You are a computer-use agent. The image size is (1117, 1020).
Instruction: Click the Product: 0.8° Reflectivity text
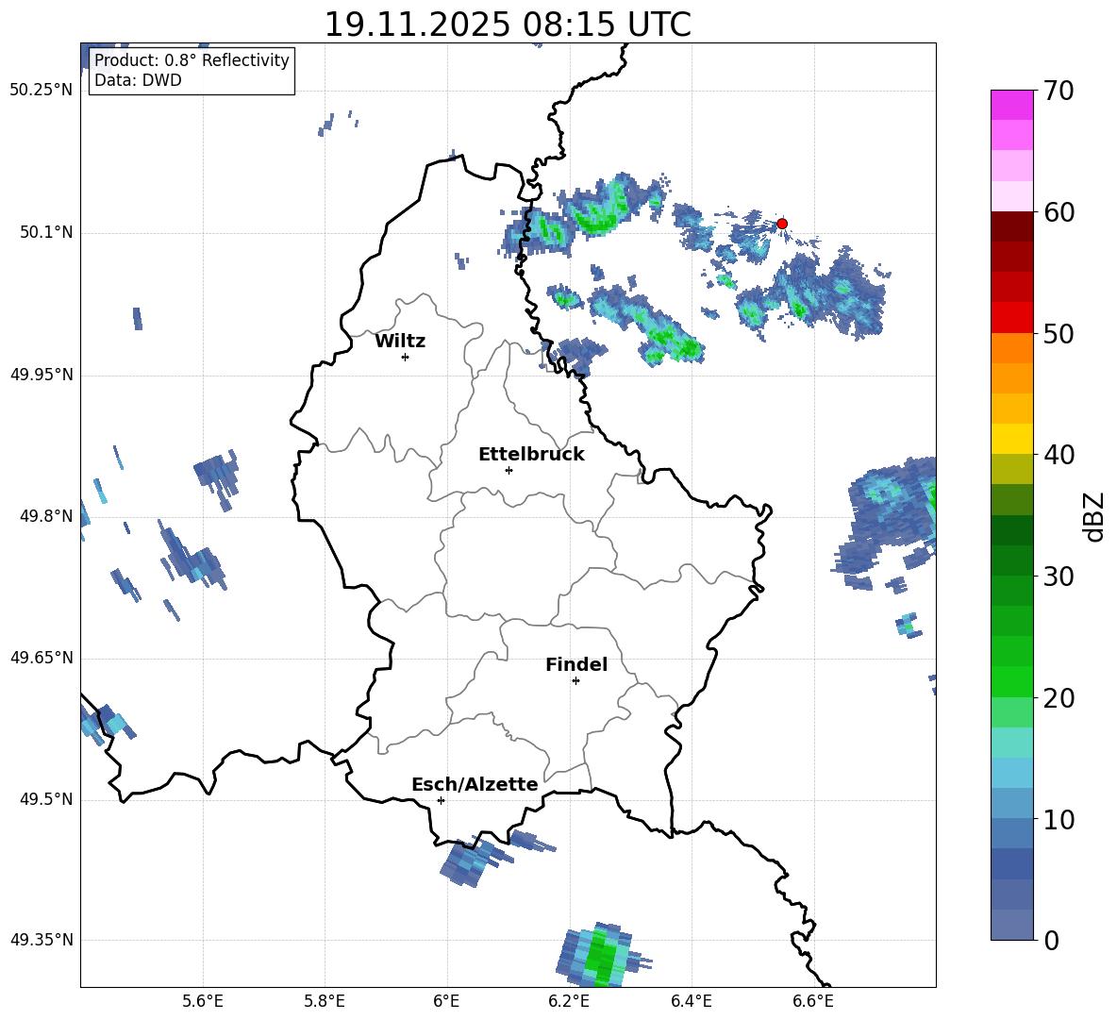(192, 59)
